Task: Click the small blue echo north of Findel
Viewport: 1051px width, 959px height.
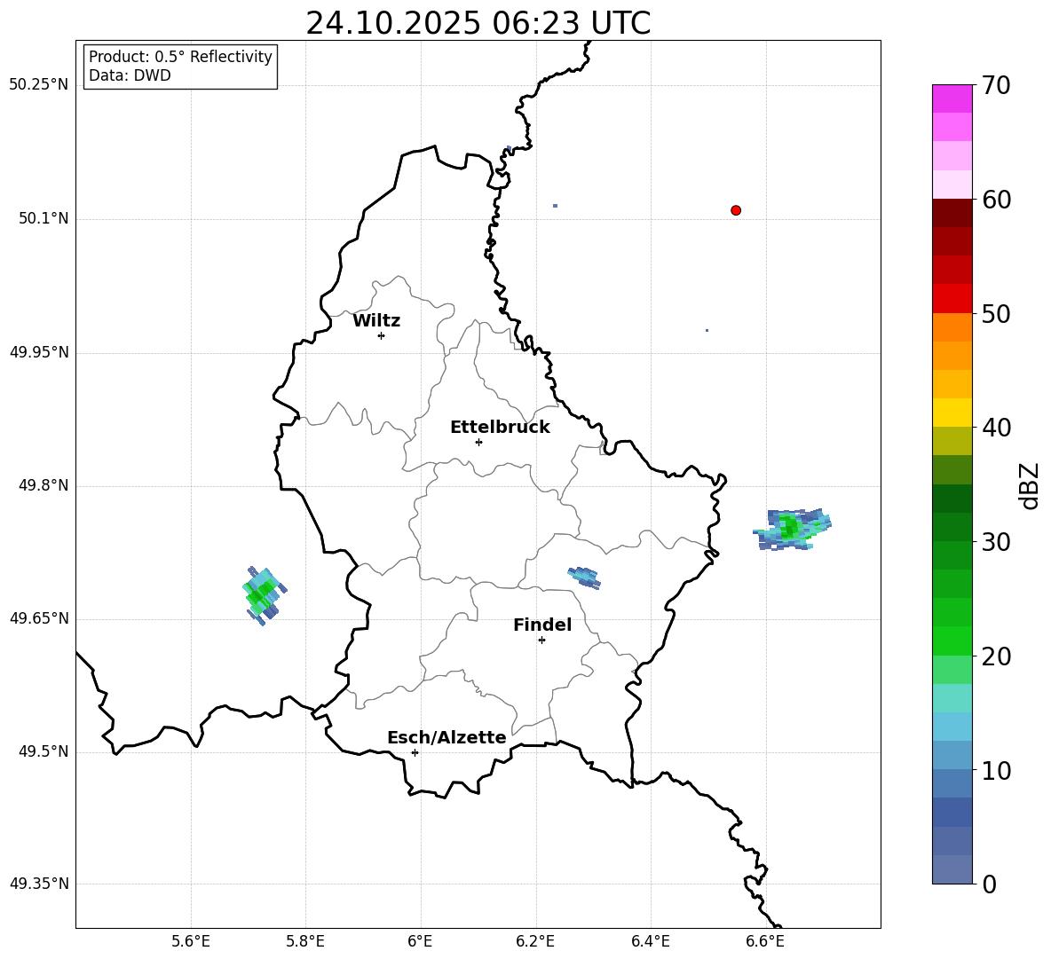Action: coord(584,577)
